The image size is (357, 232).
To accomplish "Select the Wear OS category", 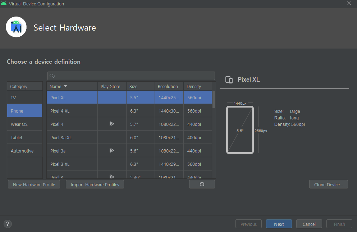I will [x=24, y=124].
